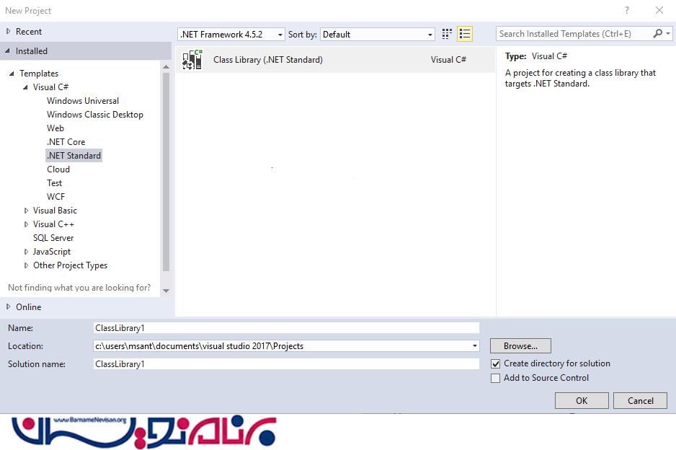Expand the Visual Basic node
Screen dimensions: 676x450
pyautogui.click(x=26, y=211)
